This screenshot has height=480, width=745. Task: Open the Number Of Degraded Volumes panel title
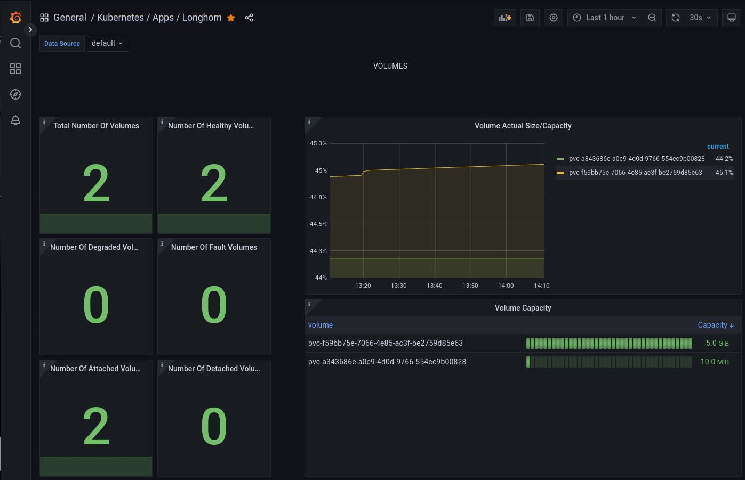pos(94,247)
